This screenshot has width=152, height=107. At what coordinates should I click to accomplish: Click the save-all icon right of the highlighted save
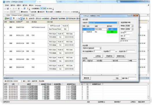coord(24,18)
